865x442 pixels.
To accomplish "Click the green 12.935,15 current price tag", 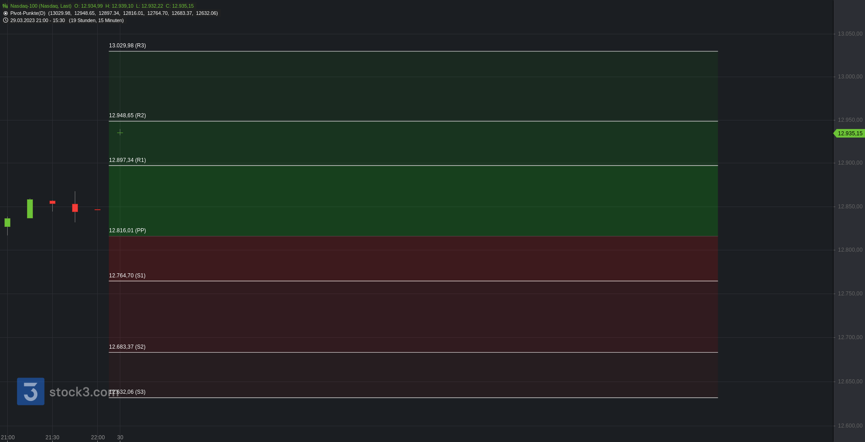I will click(849, 134).
